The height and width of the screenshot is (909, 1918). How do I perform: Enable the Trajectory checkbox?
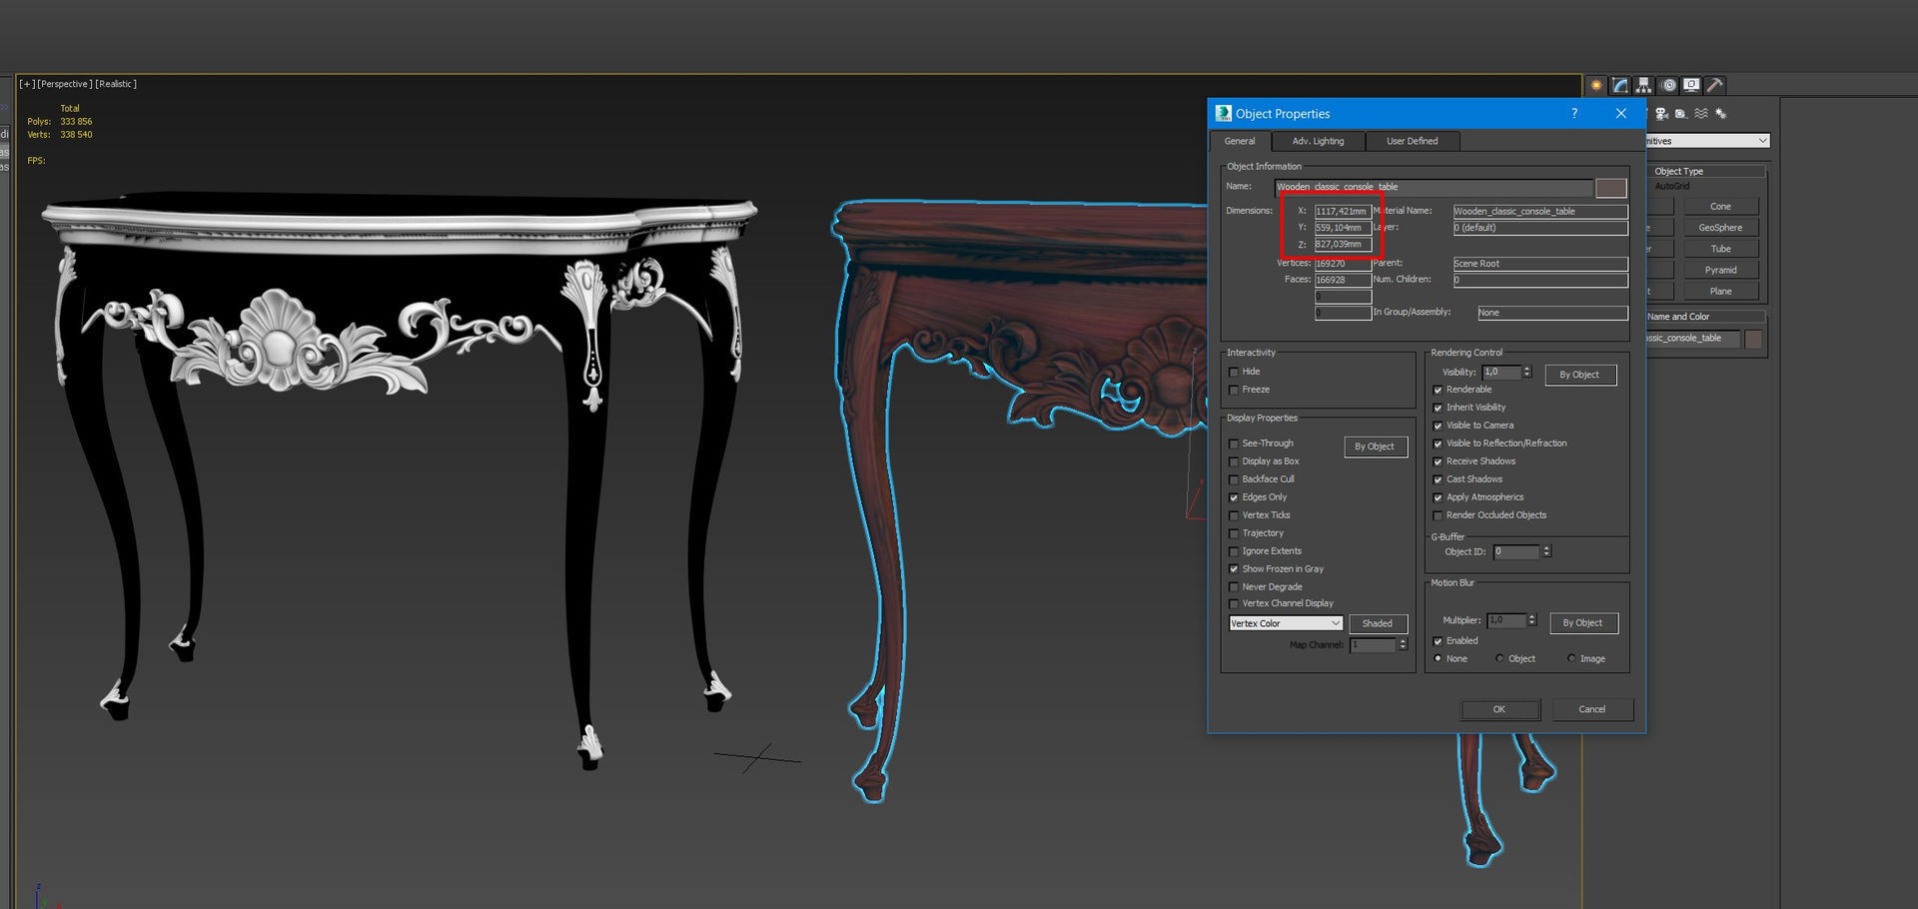(1234, 533)
